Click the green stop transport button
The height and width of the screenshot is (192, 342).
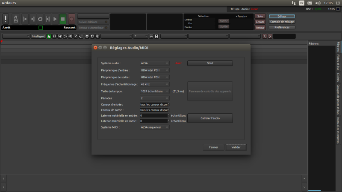(63, 19)
